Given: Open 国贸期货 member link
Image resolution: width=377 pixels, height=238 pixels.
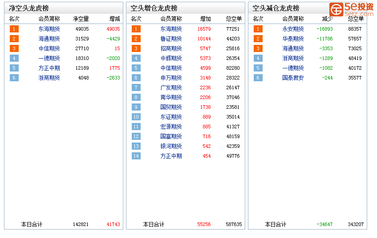Looking at the screenshot, I should coord(171,107).
